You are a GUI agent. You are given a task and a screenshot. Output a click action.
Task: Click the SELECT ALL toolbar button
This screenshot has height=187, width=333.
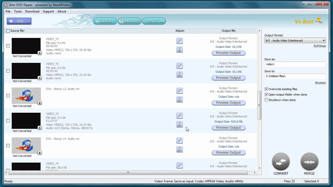point(154,21)
